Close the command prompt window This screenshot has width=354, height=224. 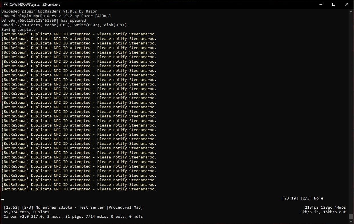click(347, 4)
